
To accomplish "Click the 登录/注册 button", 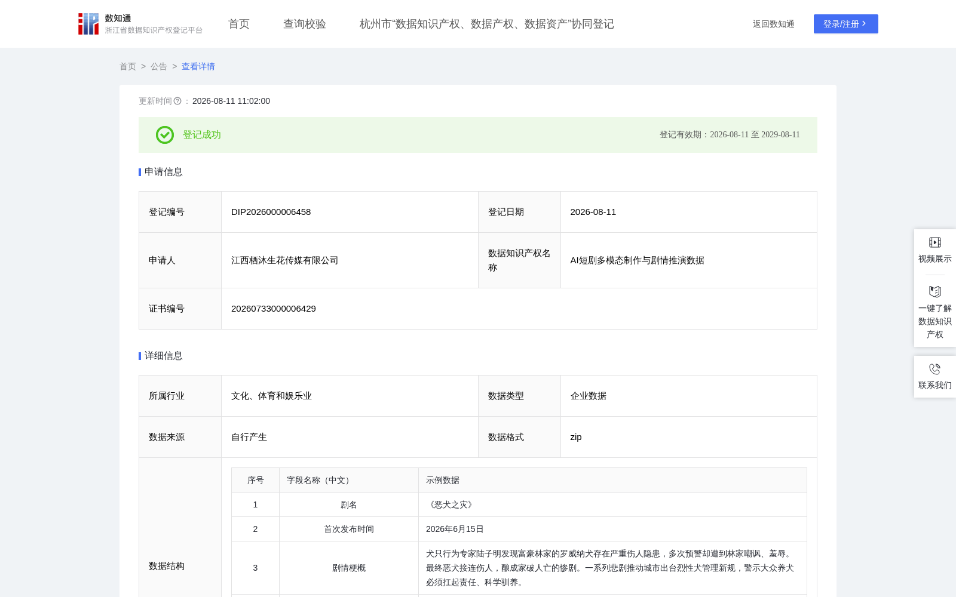I will pyautogui.click(x=846, y=24).
